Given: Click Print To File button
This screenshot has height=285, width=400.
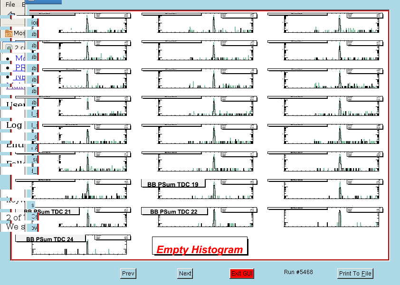Looking at the screenshot, I should click(355, 273).
